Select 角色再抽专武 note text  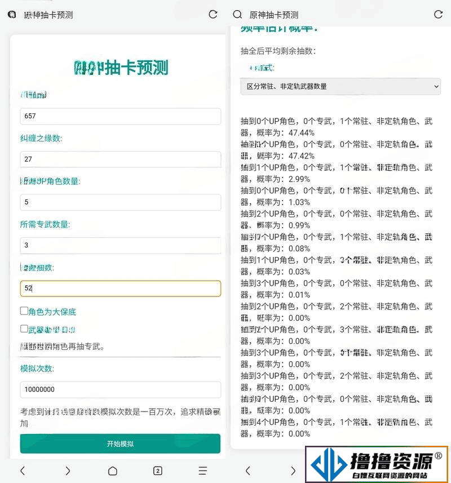click(62, 347)
